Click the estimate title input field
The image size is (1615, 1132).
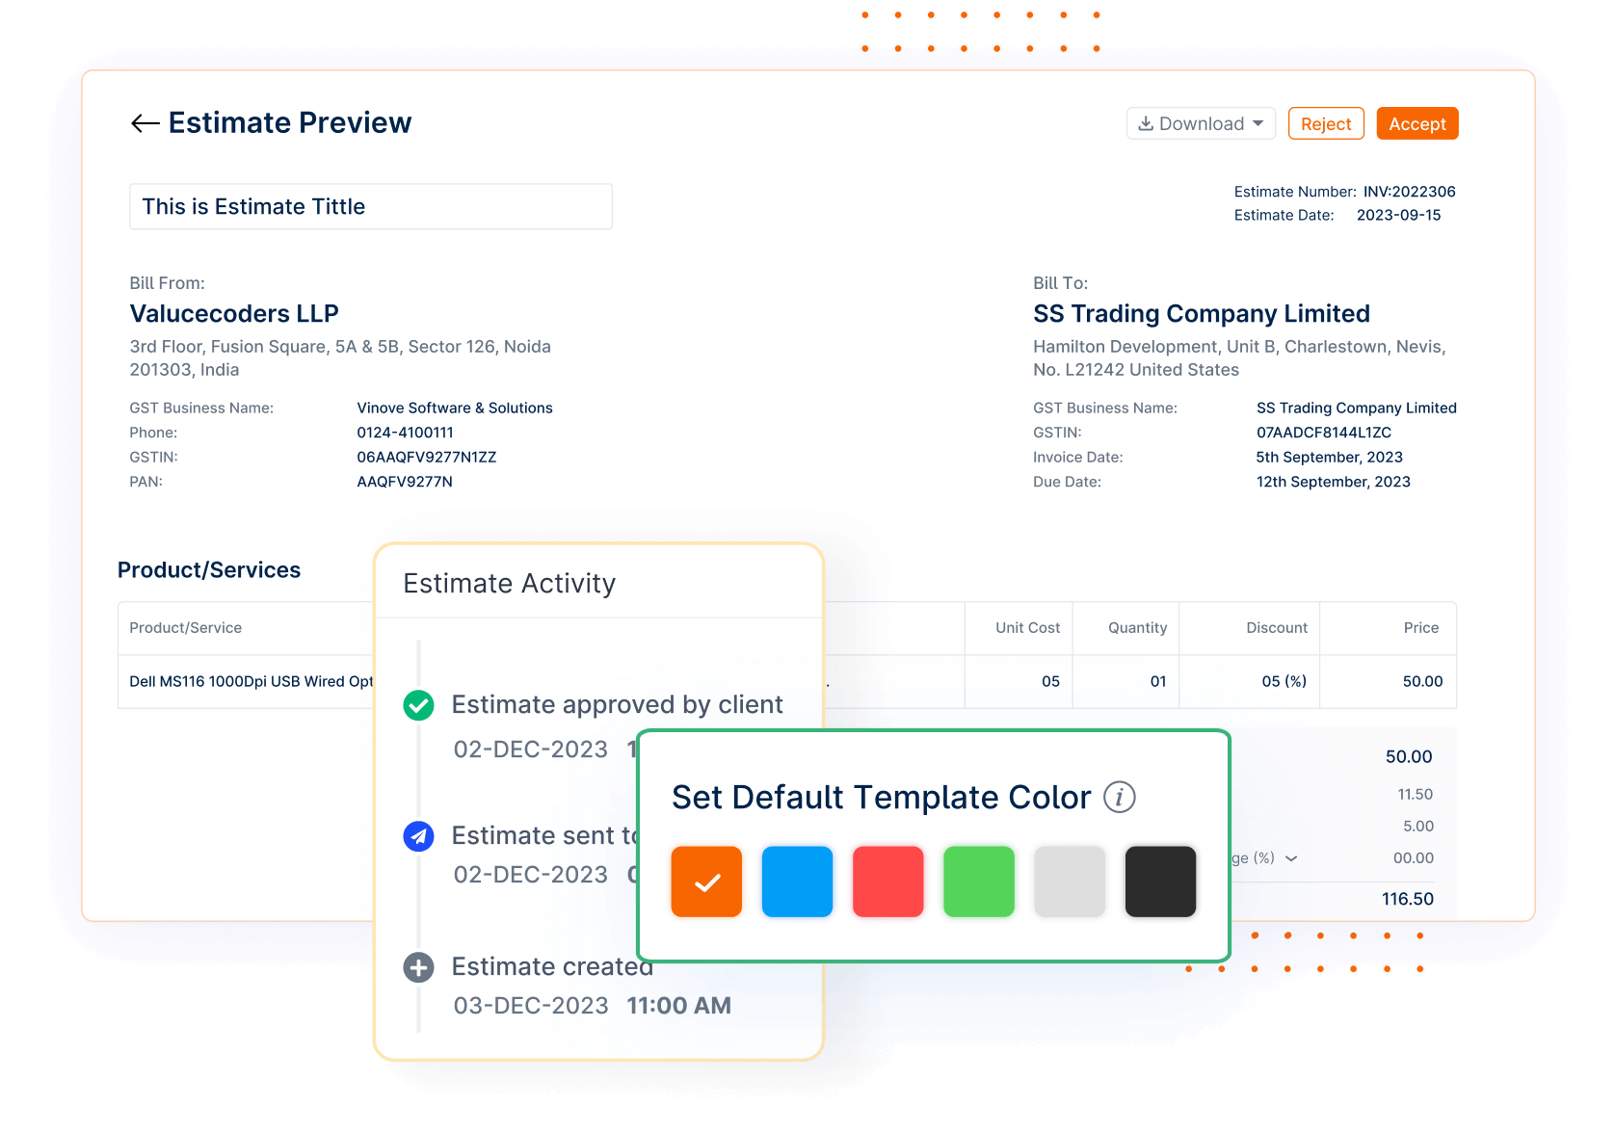(x=371, y=206)
